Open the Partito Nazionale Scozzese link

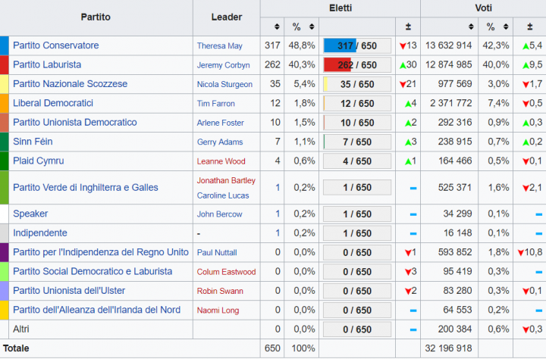(x=70, y=84)
